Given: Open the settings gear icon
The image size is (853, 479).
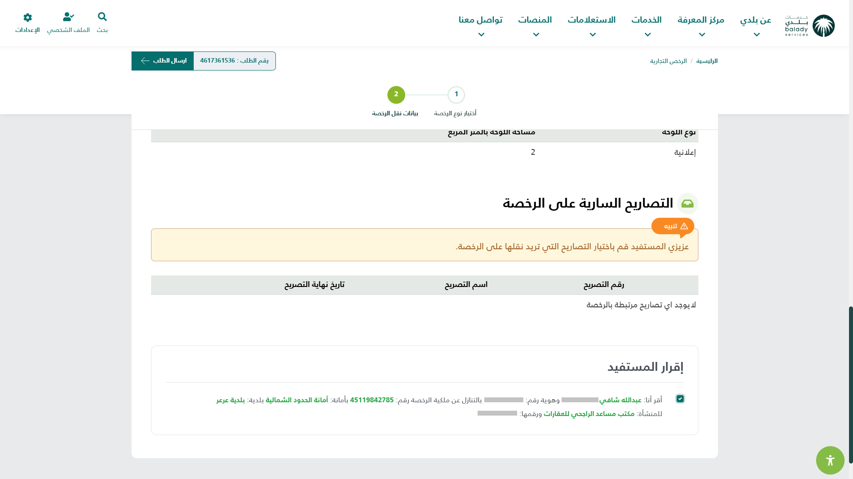Looking at the screenshot, I should point(28,17).
